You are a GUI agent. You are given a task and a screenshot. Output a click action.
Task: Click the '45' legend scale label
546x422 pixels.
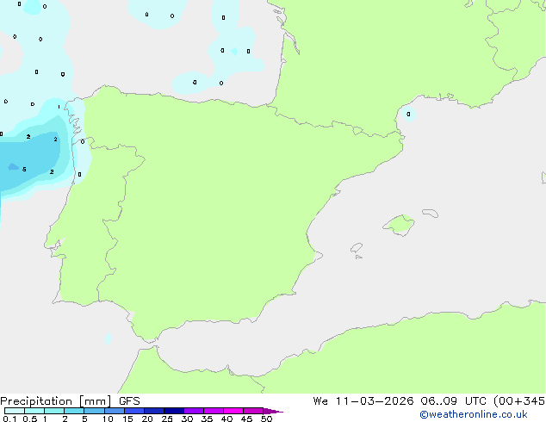[x=246, y=419]
